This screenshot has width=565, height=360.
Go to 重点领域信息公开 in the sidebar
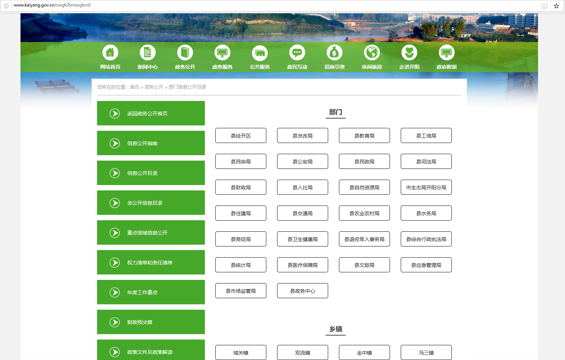click(x=151, y=233)
